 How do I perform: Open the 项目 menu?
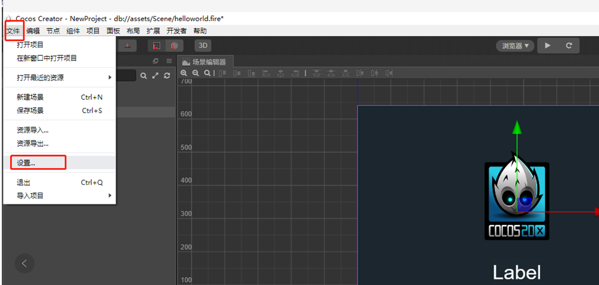(x=93, y=31)
